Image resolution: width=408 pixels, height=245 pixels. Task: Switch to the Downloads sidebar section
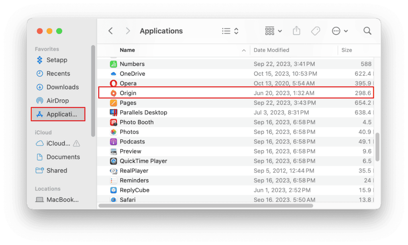(62, 87)
